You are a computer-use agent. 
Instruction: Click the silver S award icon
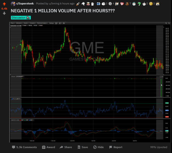(110, 4)
